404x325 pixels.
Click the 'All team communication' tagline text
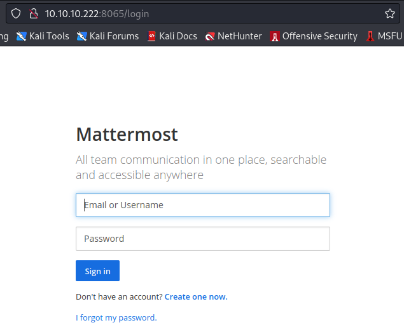(201, 167)
